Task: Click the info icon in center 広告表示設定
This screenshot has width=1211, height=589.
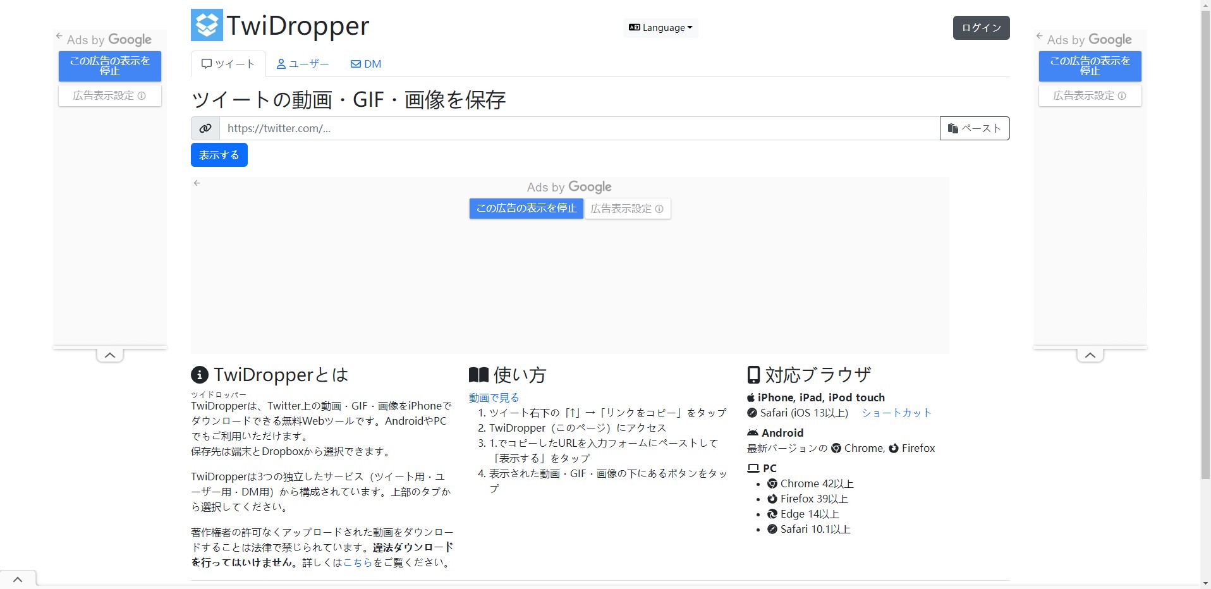Action: 659,209
